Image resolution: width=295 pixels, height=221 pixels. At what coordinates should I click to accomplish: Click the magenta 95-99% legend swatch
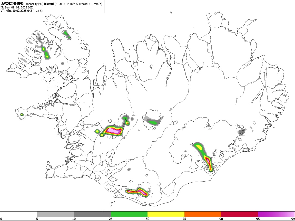coord(276,214)
